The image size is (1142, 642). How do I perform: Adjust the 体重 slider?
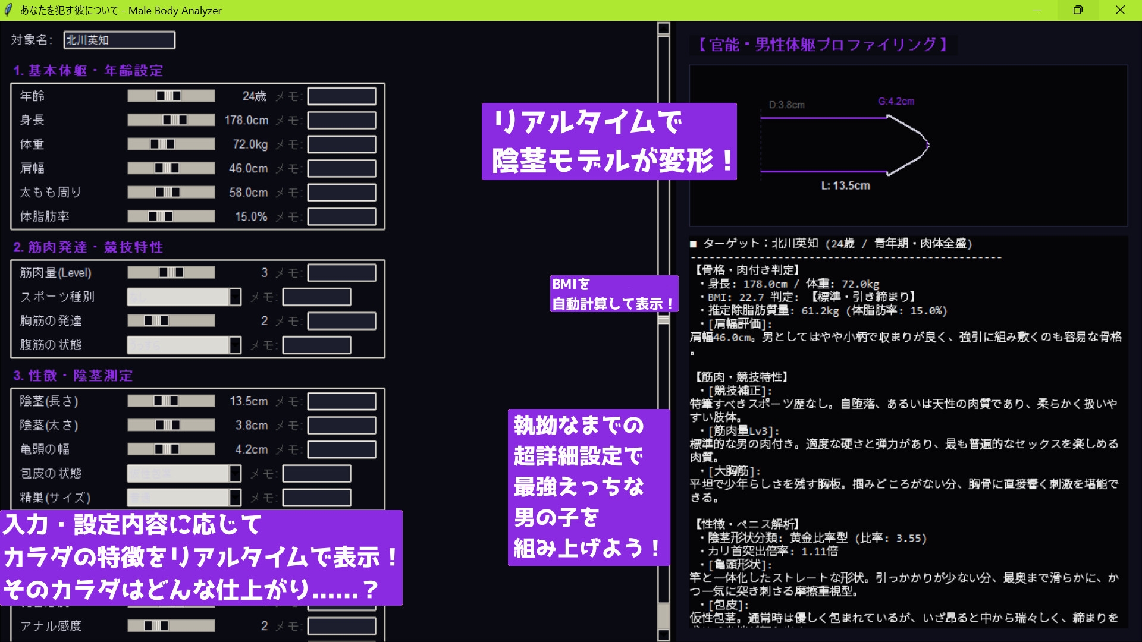tap(171, 144)
